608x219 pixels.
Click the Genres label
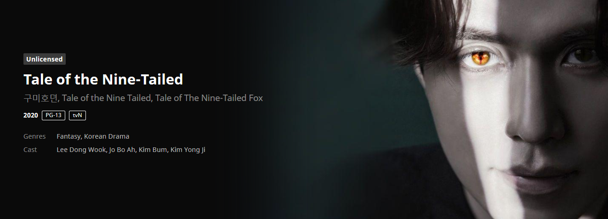point(34,136)
